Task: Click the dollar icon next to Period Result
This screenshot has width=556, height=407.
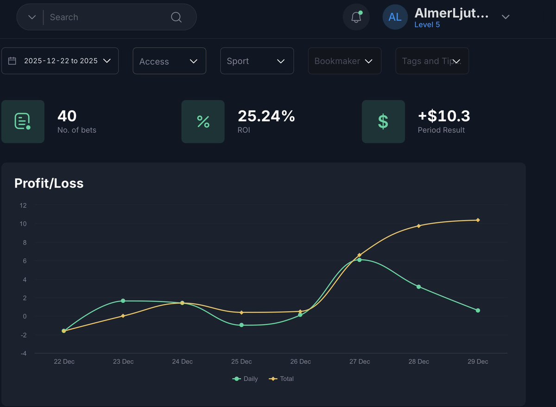Action: pos(383,121)
